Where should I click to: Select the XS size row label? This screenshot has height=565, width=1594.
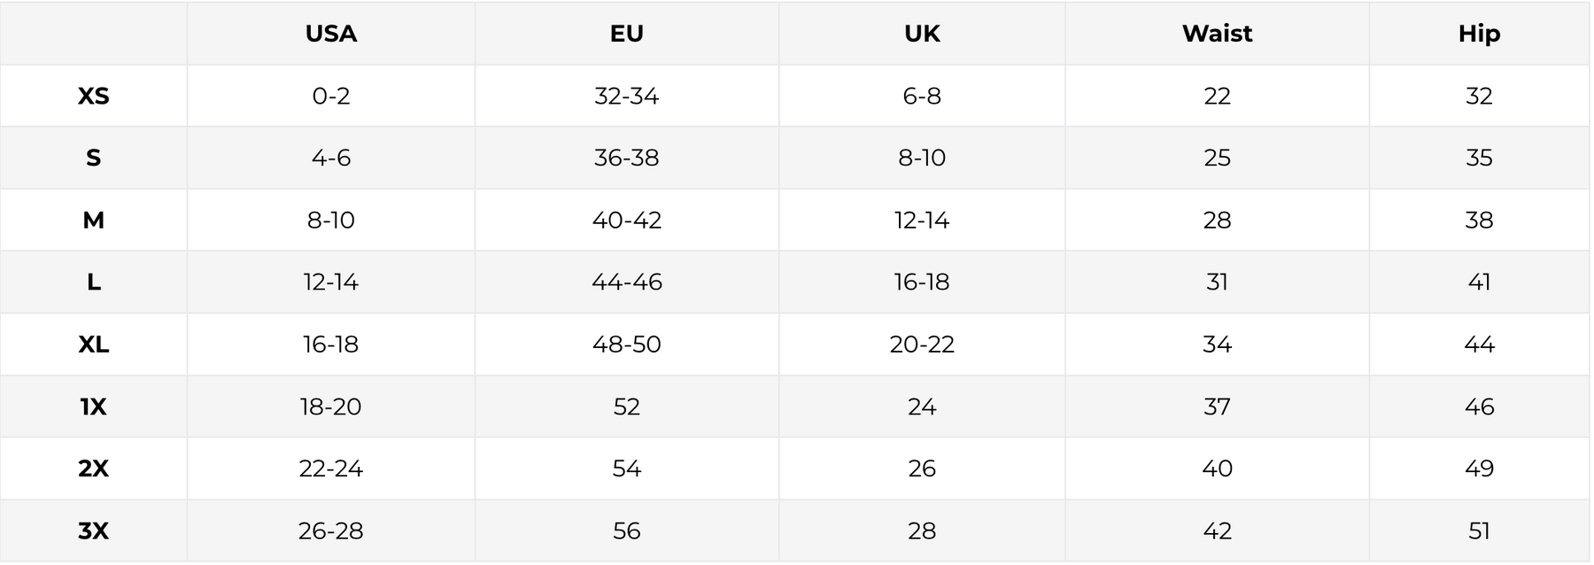93,96
